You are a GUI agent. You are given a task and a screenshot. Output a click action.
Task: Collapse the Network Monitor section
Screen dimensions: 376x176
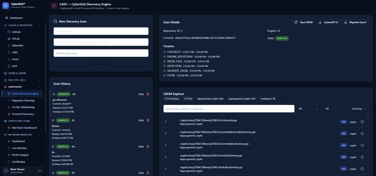tap(22, 134)
